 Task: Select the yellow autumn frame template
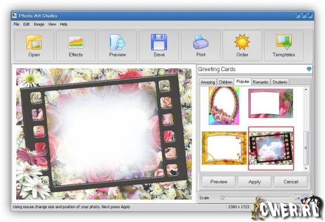(224, 148)
